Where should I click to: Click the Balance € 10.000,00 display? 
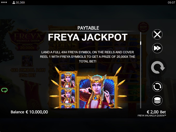tap(29, 112)
